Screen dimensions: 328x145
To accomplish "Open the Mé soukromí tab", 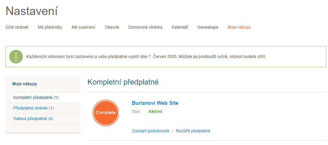I will point(83,27).
